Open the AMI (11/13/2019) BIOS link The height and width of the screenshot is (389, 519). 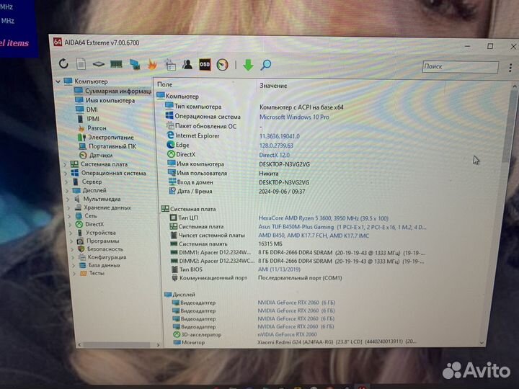click(279, 269)
